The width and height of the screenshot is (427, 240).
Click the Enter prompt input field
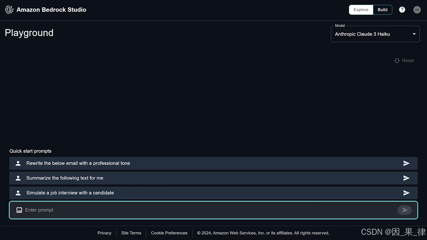pos(122,210)
